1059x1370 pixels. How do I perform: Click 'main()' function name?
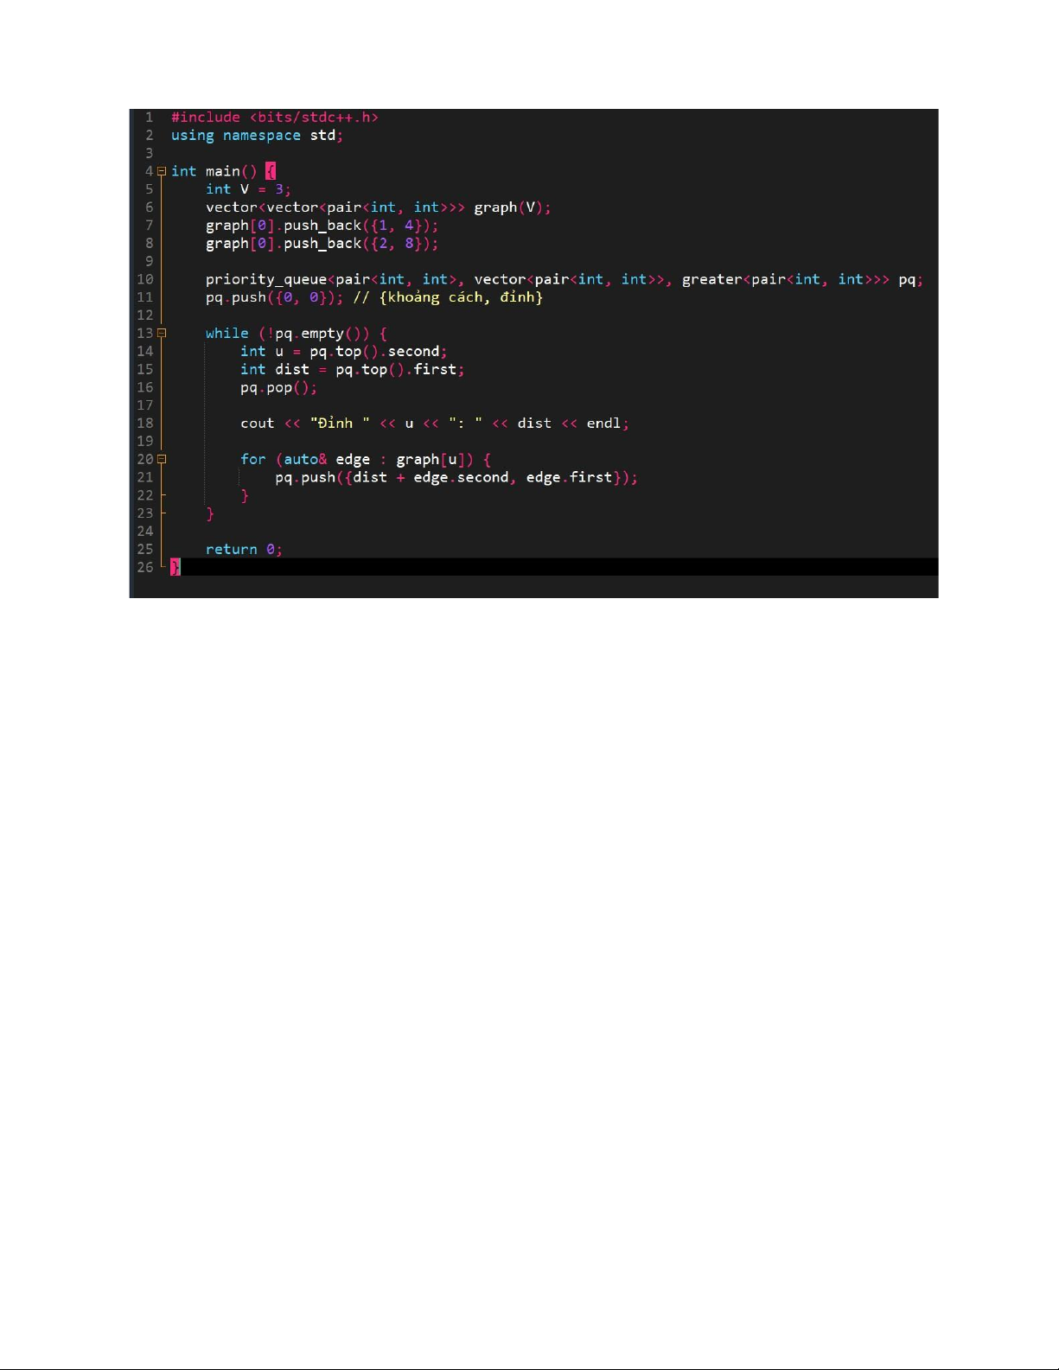[x=232, y=171]
